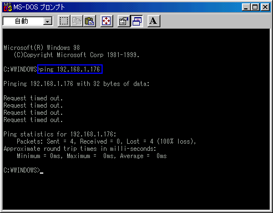The width and height of the screenshot is (273, 213).
Task: Open the Font settings 'A' icon
Action: pos(154,21)
